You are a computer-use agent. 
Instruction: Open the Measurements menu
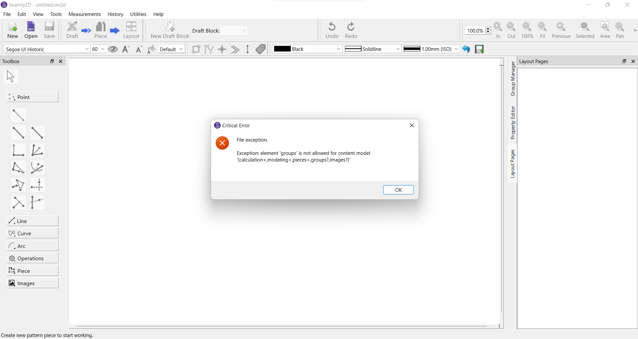pyautogui.click(x=84, y=14)
